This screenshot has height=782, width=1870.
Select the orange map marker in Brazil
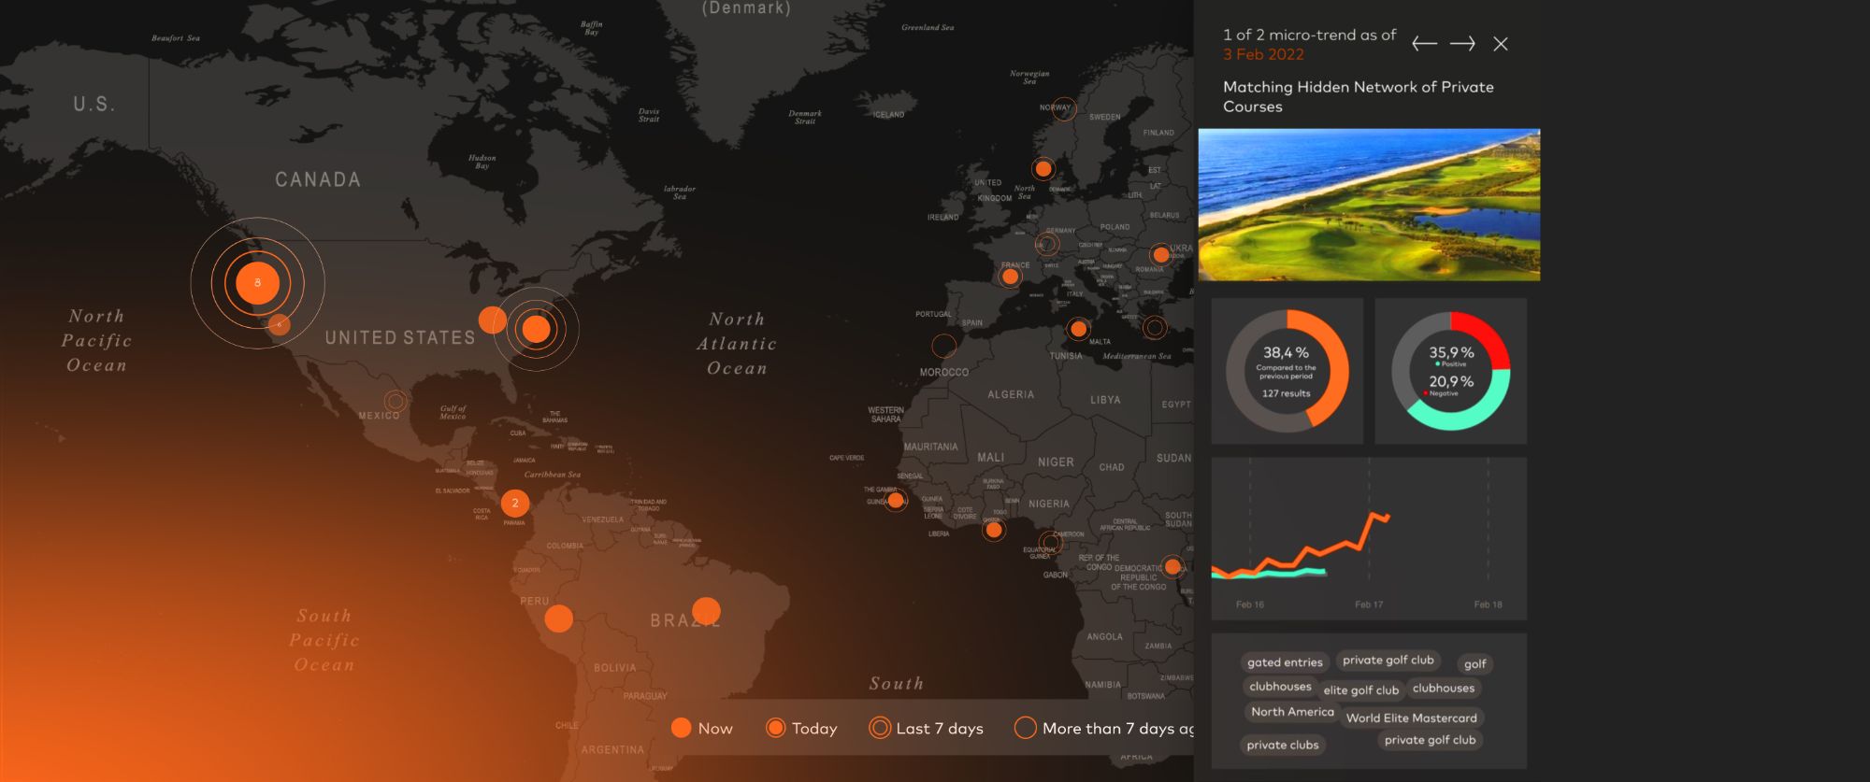706,612
